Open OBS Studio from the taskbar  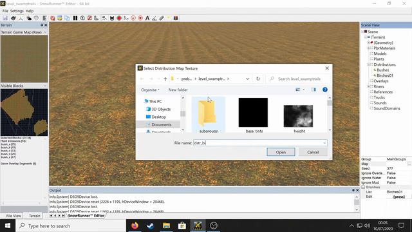click(x=214, y=226)
